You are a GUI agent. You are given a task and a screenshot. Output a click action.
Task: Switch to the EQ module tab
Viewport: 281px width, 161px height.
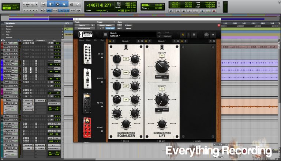click(95, 40)
